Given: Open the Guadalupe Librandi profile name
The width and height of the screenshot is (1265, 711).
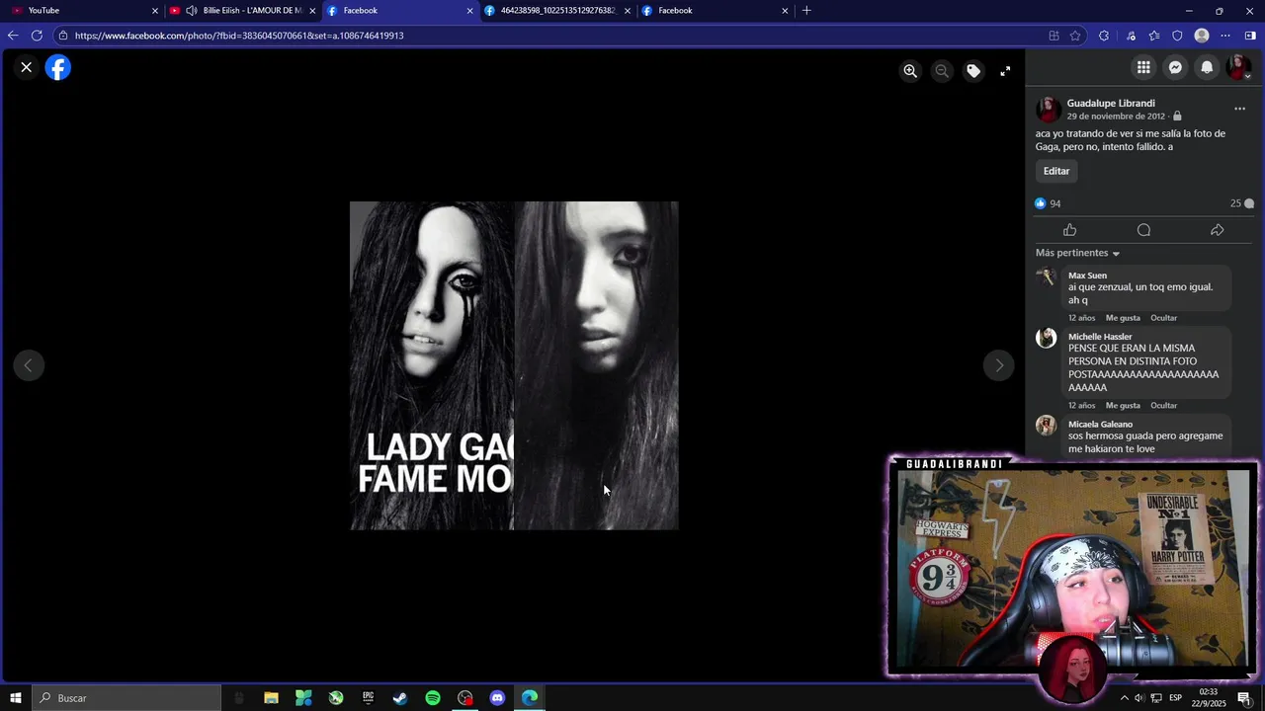Looking at the screenshot, I should pos(1111,103).
